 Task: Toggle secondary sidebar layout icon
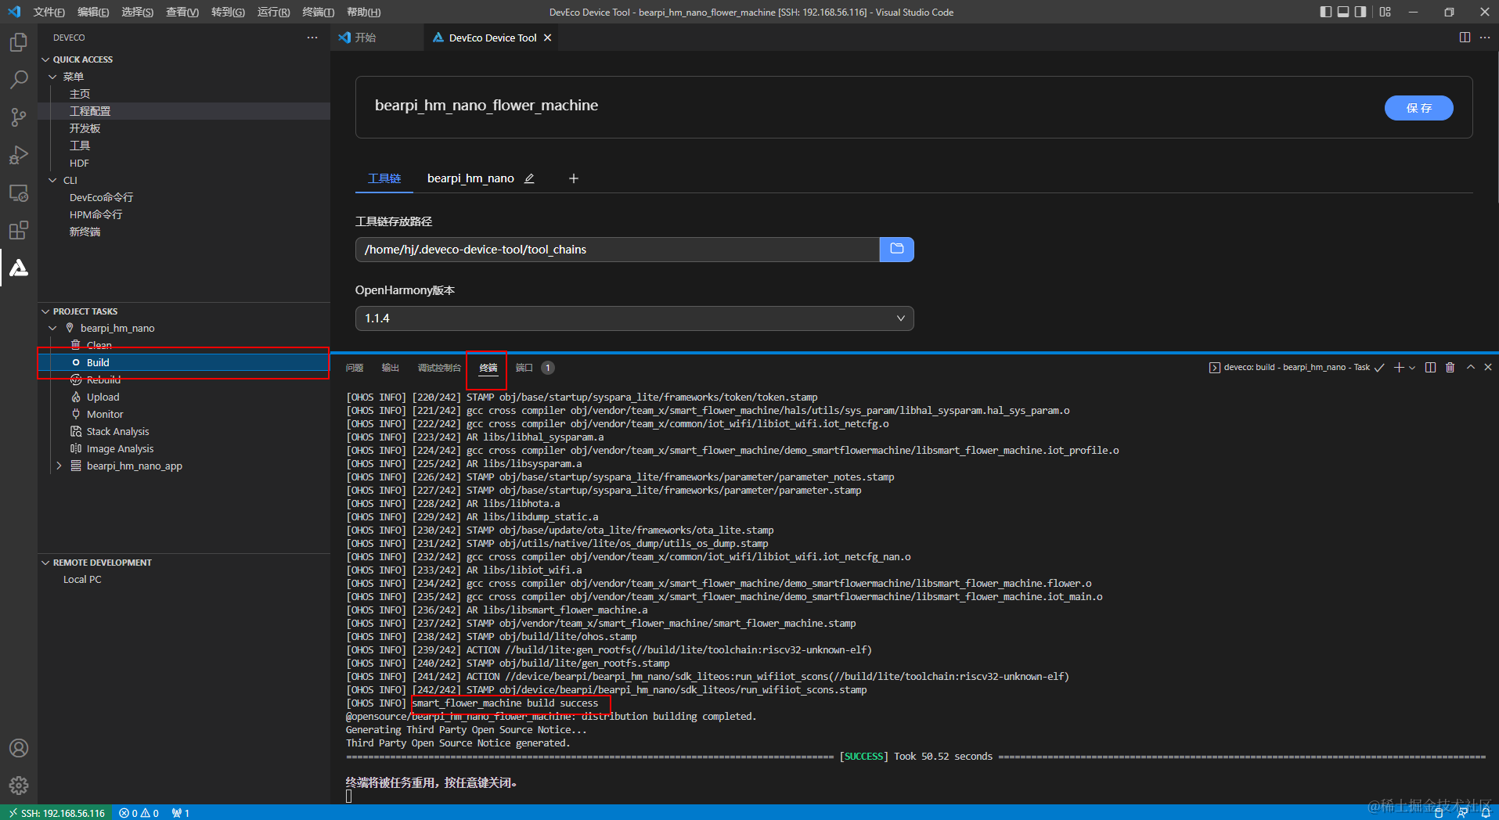point(1360,12)
